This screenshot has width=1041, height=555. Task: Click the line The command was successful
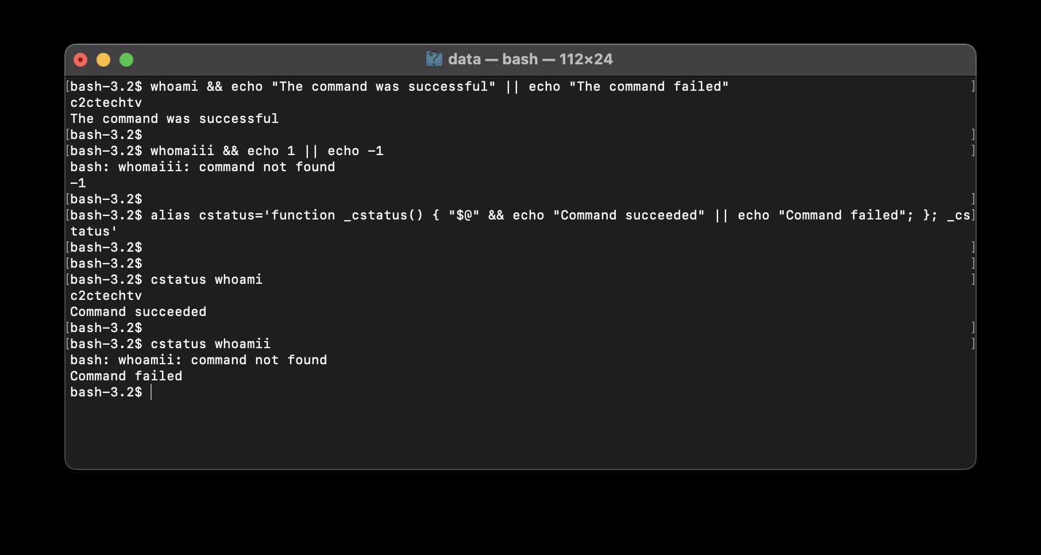174,118
